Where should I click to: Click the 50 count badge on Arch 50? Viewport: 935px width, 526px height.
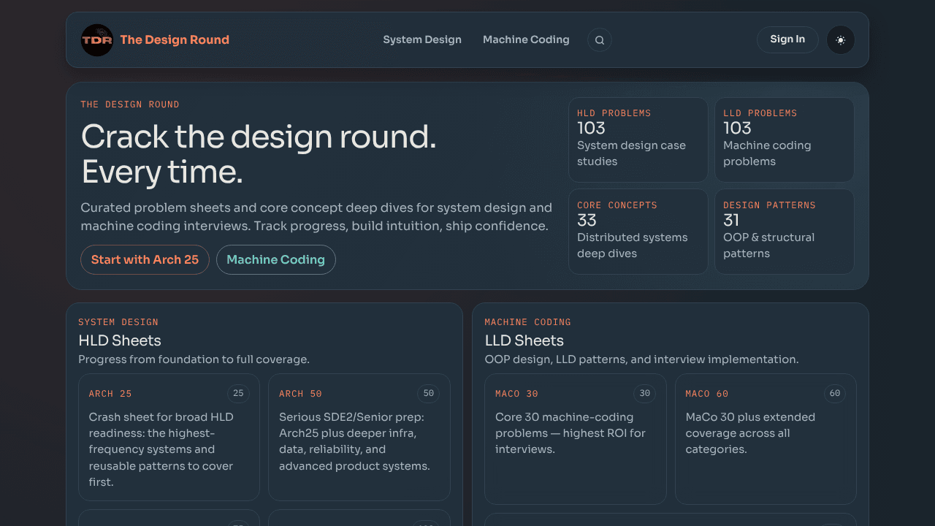pyautogui.click(x=429, y=394)
